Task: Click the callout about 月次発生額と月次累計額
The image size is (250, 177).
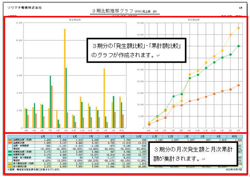Action: pos(193,154)
